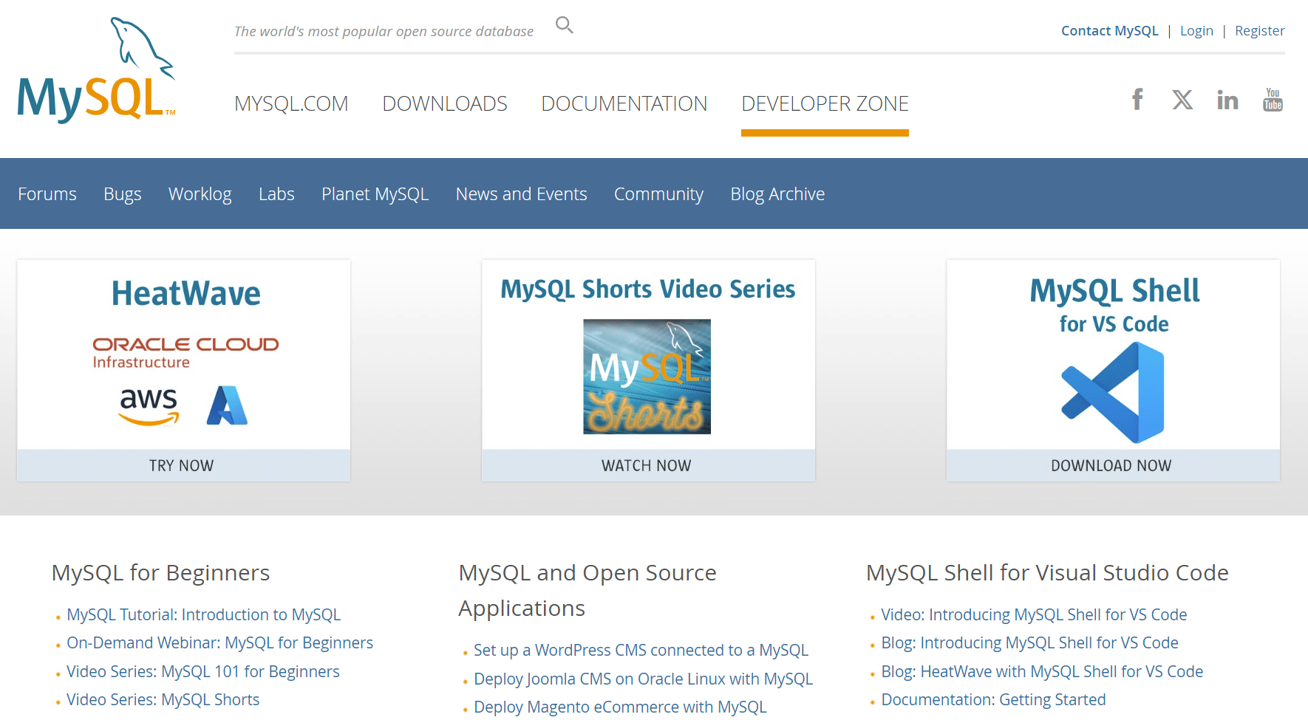Viewport: 1308px width, 720px height.
Task: Click the Contact MySQL link
Action: click(1110, 30)
